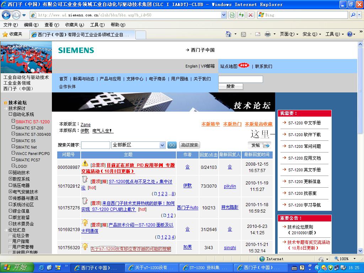Click the site search text field
The height and width of the screenshot is (273, 364).
pyautogui.click(x=241, y=79)
